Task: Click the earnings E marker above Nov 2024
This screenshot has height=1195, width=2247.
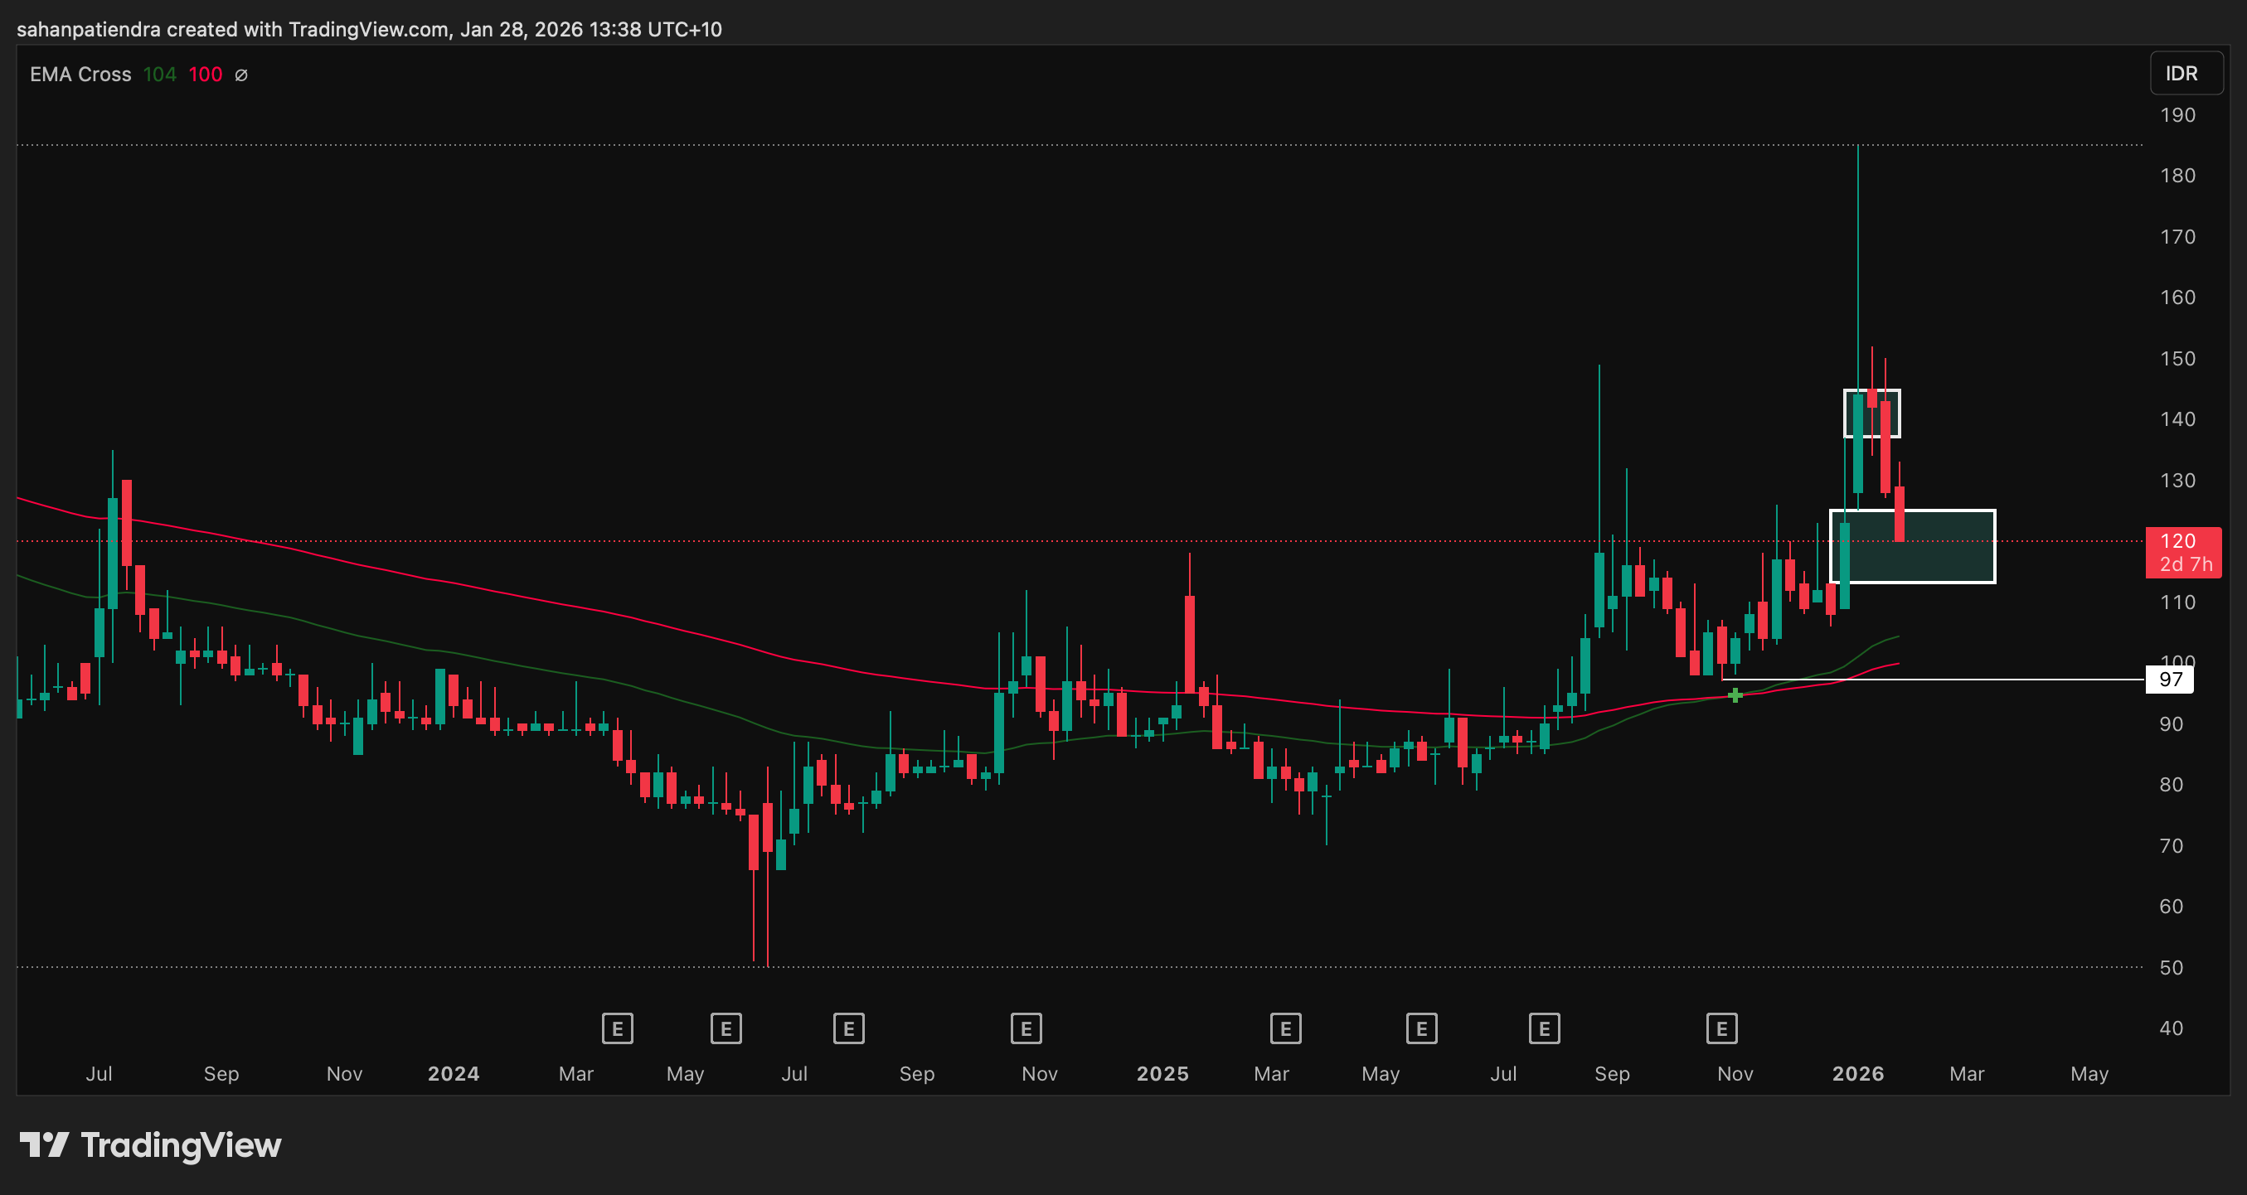Action: pyautogui.click(x=1026, y=1028)
